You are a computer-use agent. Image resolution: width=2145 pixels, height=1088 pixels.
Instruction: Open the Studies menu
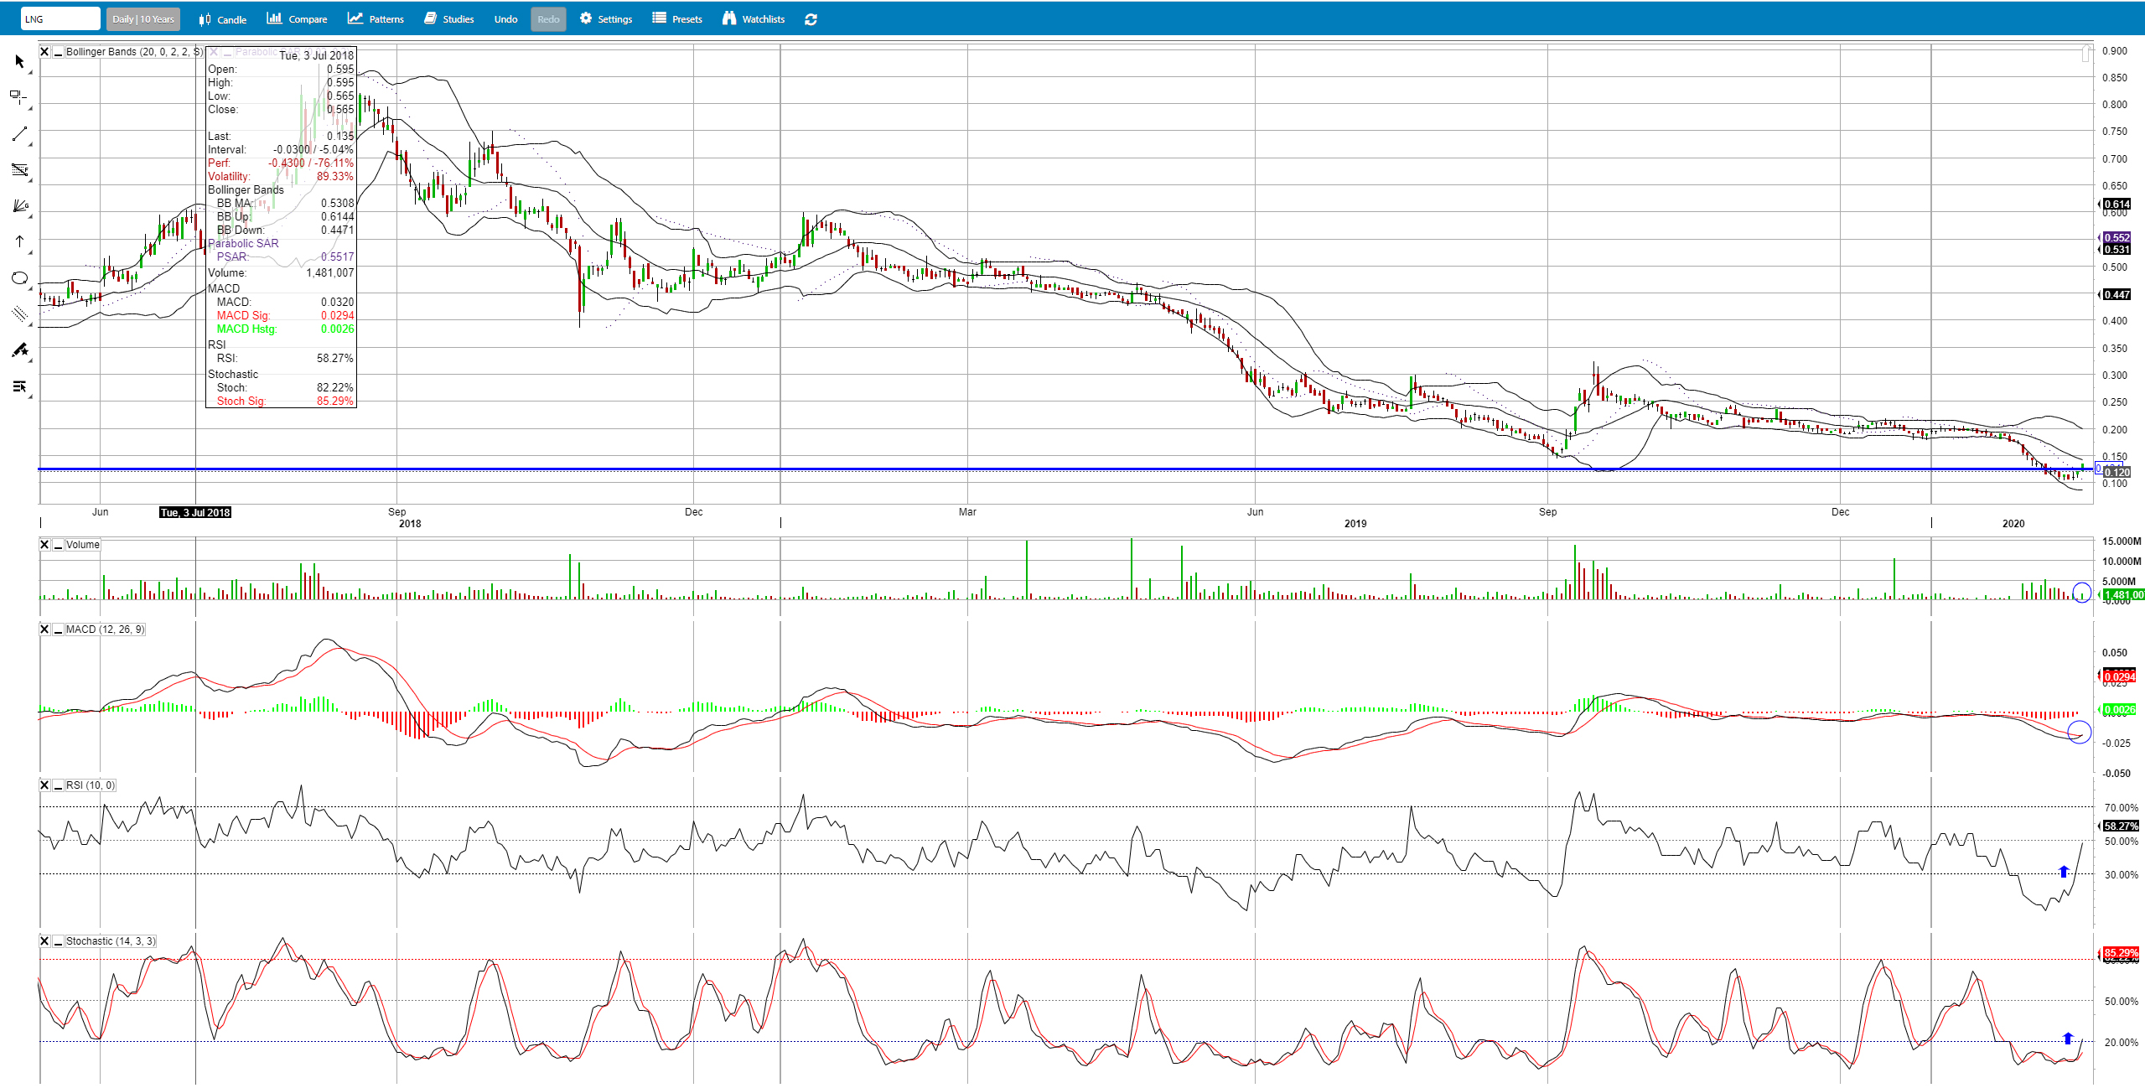[x=448, y=19]
